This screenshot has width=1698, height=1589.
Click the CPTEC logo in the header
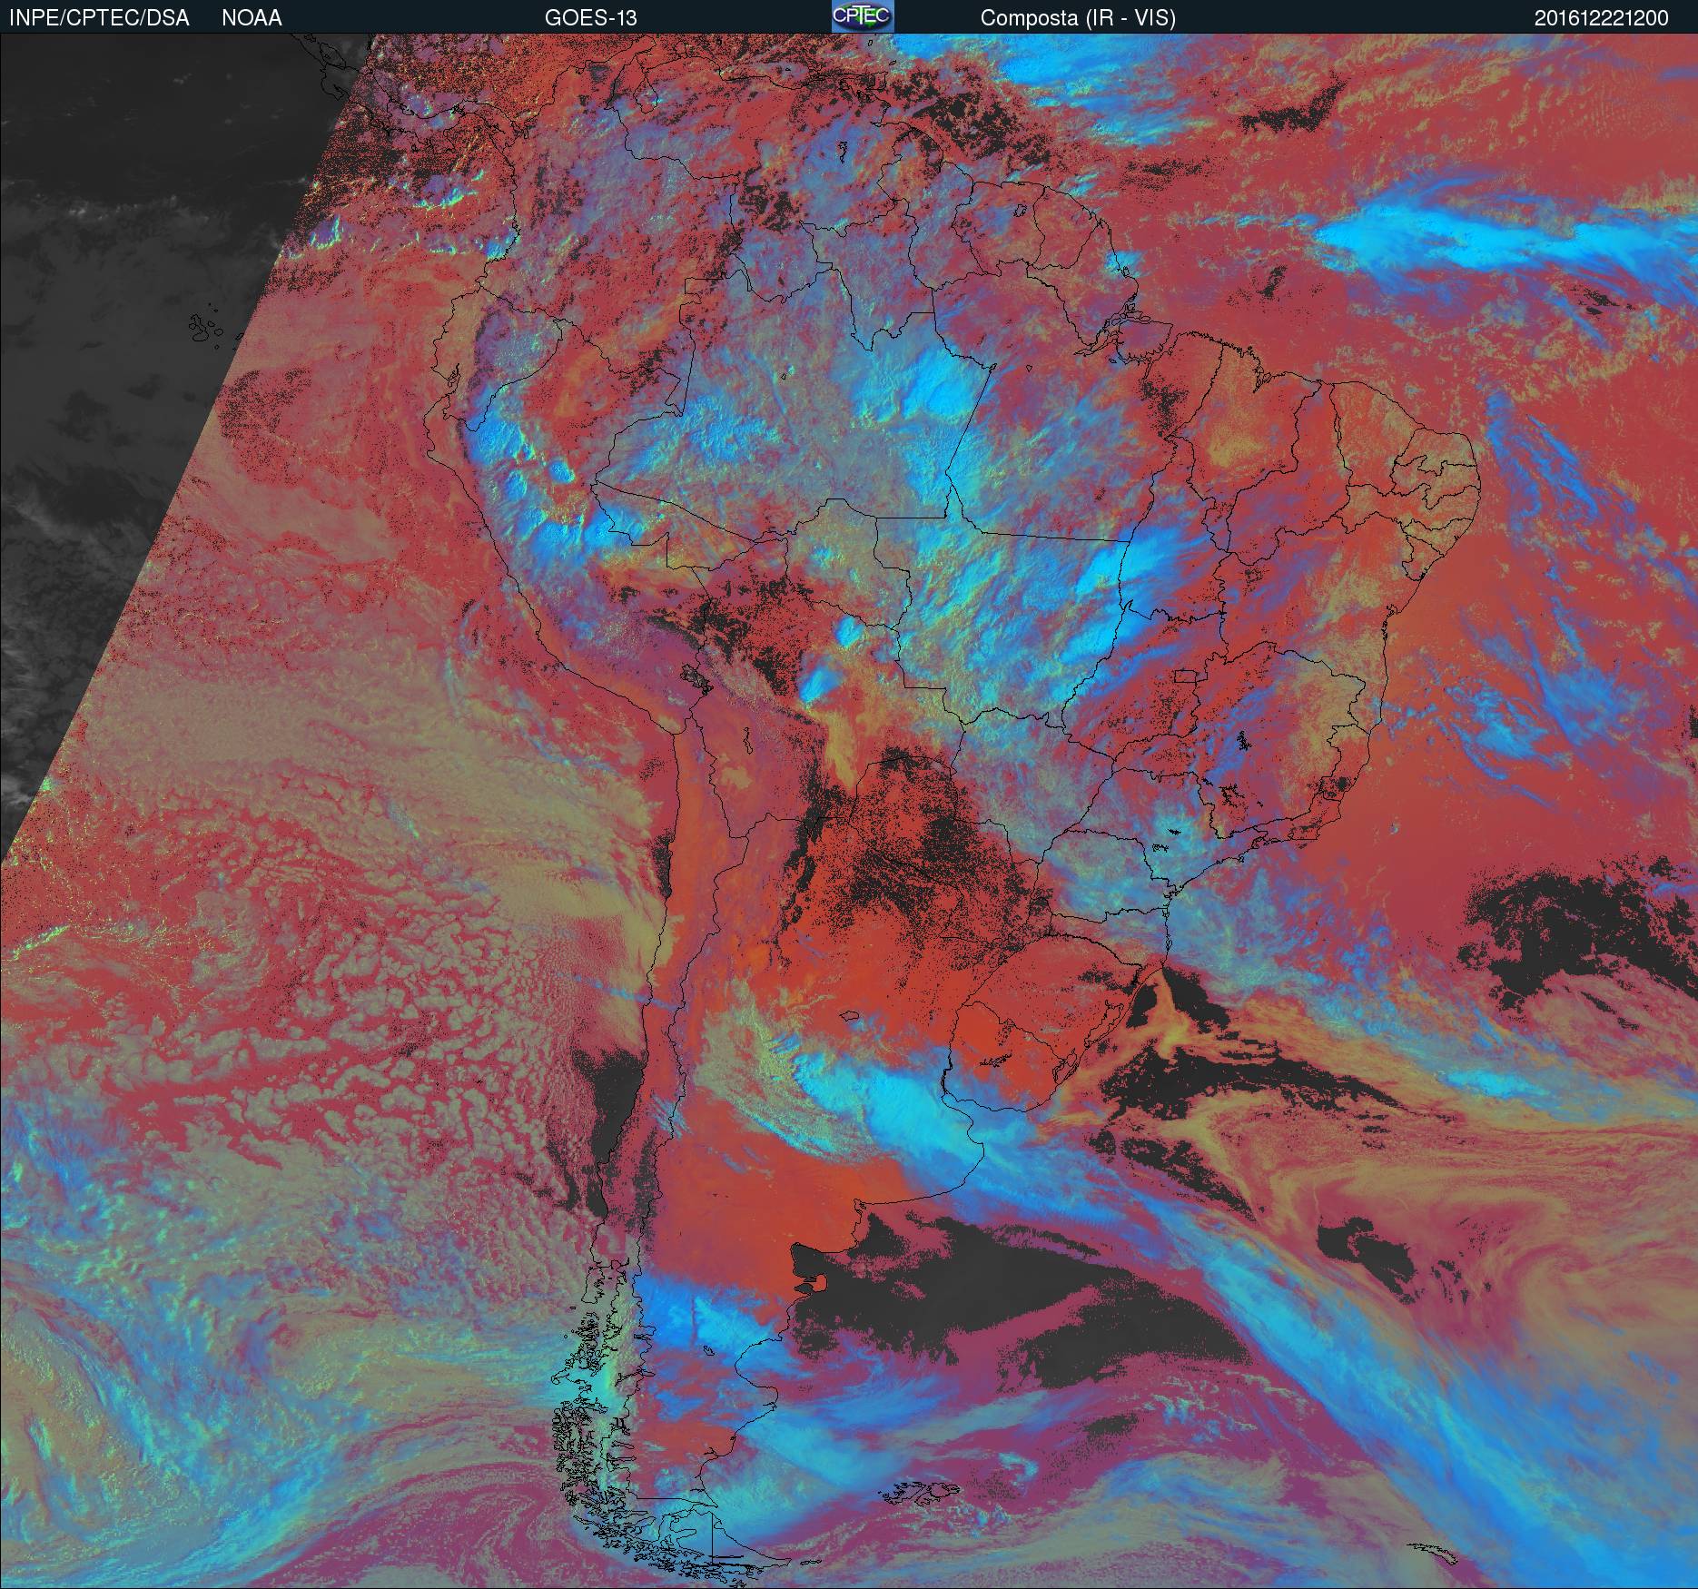click(x=862, y=16)
